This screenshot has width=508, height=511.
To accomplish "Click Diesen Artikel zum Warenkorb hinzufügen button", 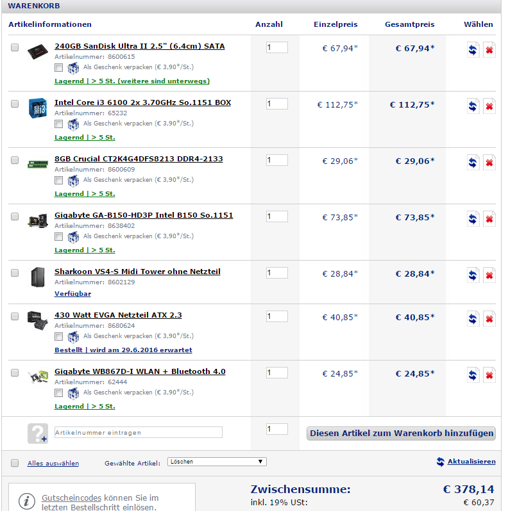I will tap(401, 433).
